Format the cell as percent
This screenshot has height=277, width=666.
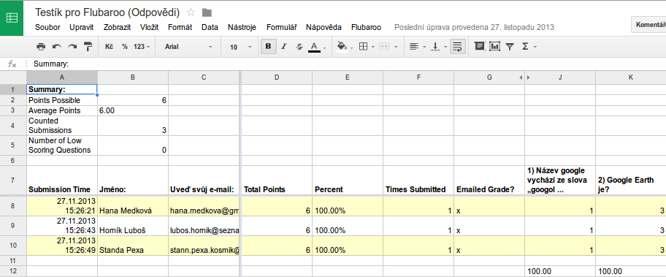(125, 47)
